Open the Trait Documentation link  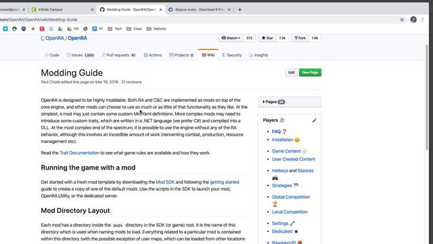80,152
